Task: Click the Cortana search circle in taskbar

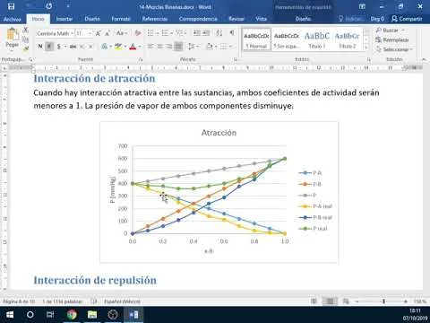Action: tap(30, 315)
